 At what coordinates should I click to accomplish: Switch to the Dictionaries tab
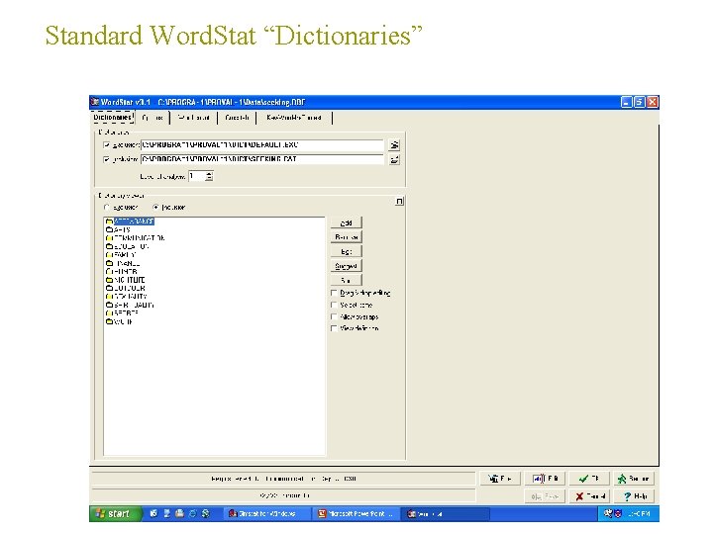click(x=112, y=118)
